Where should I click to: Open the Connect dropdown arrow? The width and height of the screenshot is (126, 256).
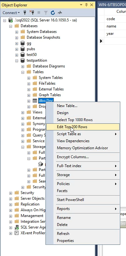19,13
